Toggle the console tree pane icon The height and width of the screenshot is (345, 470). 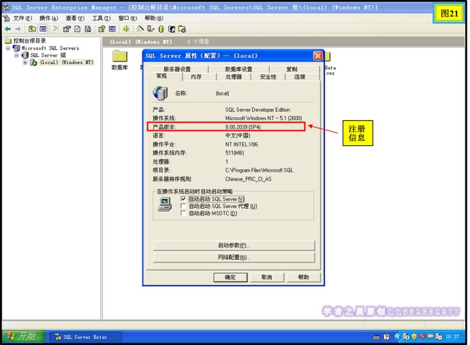click(43, 29)
